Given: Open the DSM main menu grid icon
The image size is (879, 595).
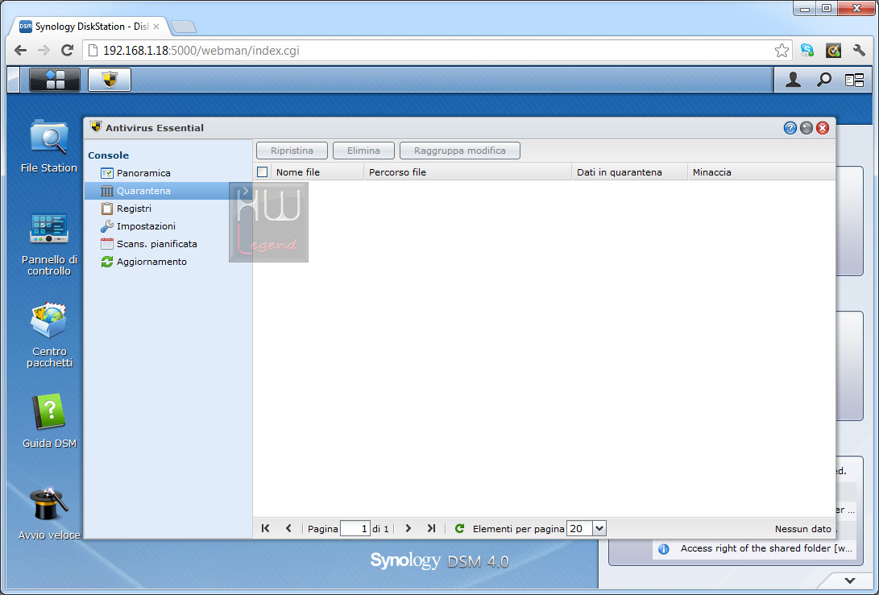Looking at the screenshot, I should click(x=54, y=80).
